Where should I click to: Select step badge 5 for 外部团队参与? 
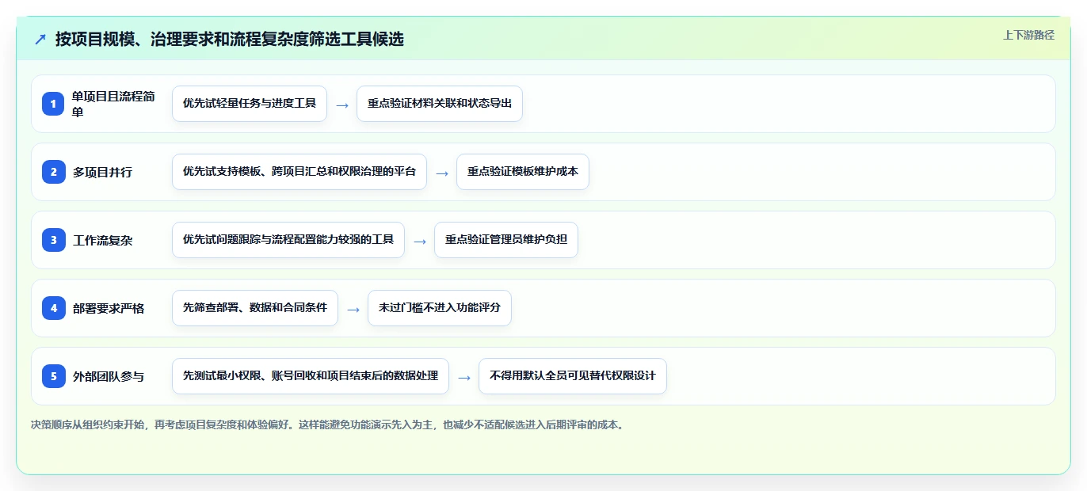(x=53, y=376)
